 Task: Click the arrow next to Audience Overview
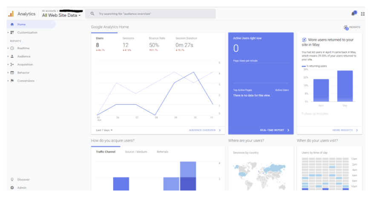point(220,130)
